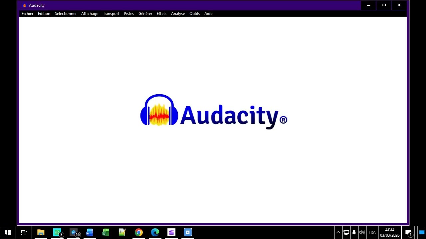Close the Audacity window
This screenshot has width=426, height=239.
(x=399, y=5)
